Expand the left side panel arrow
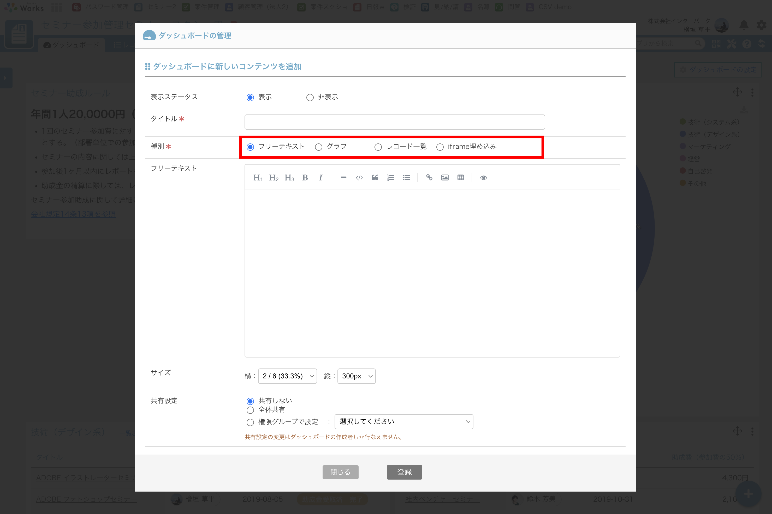772x514 pixels. pos(5,78)
